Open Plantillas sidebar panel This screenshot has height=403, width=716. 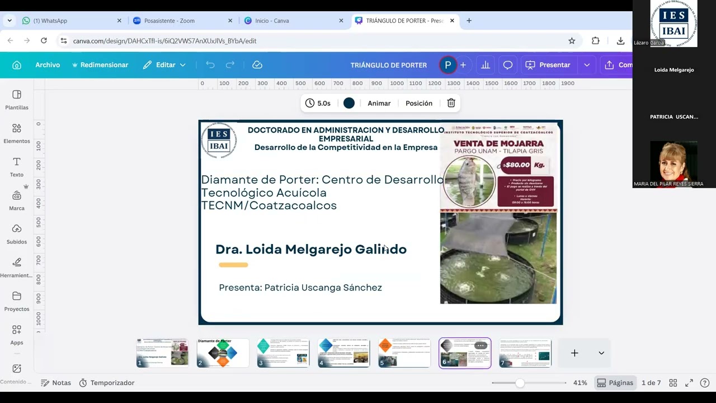coord(17,100)
